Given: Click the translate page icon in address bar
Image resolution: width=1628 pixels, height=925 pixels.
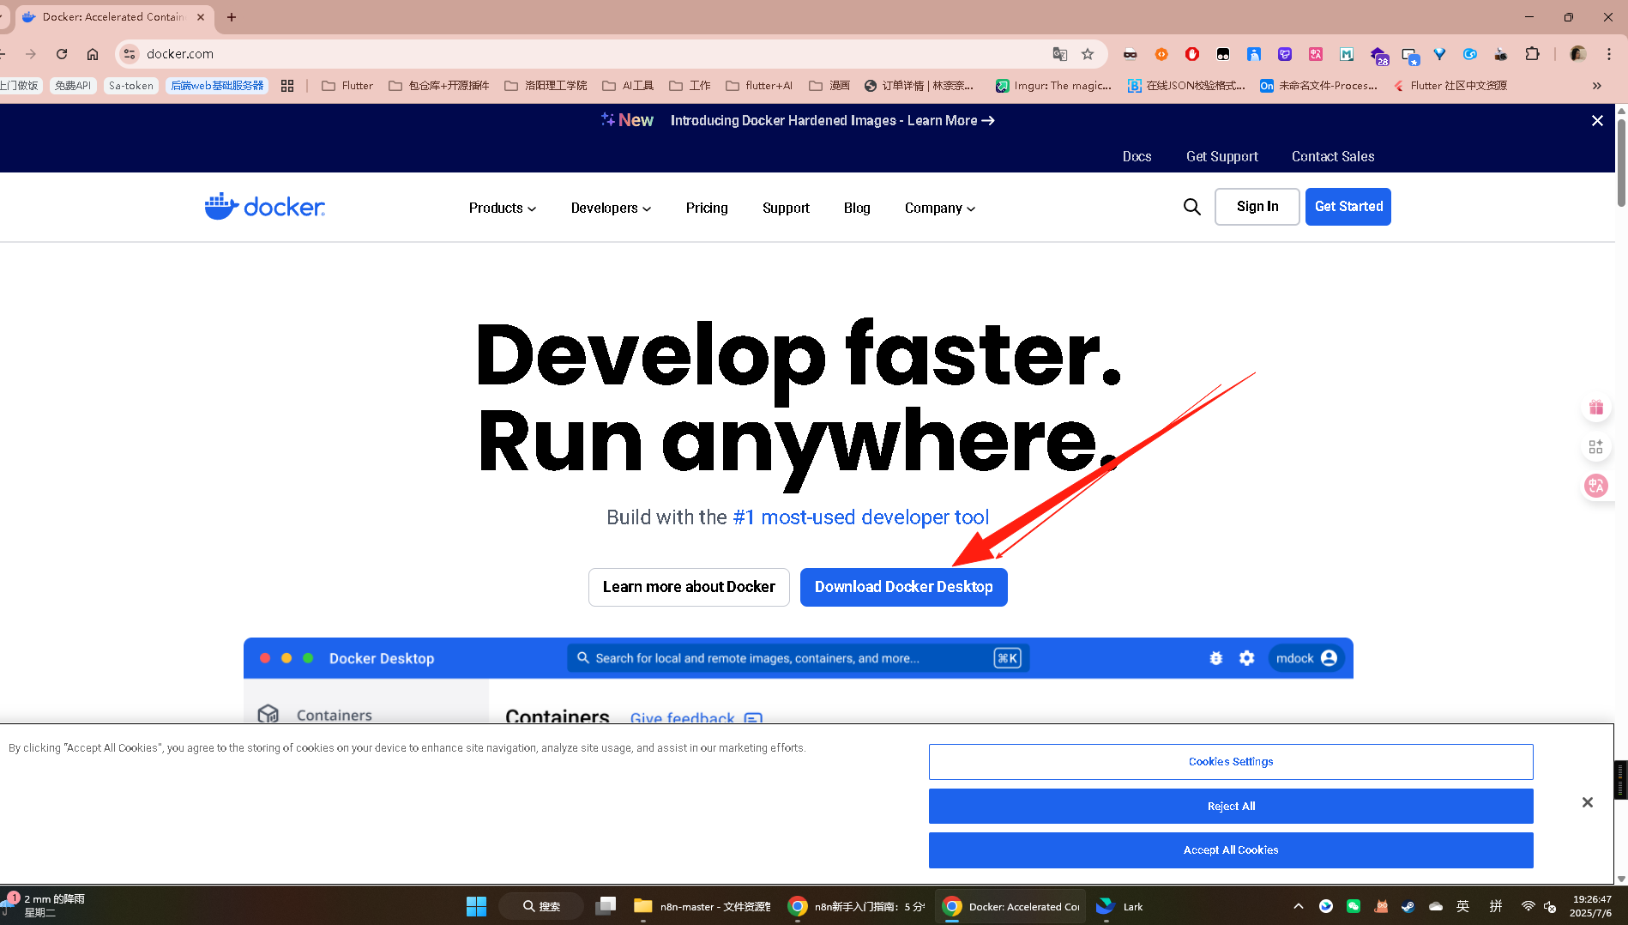Looking at the screenshot, I should point(1060,54).
